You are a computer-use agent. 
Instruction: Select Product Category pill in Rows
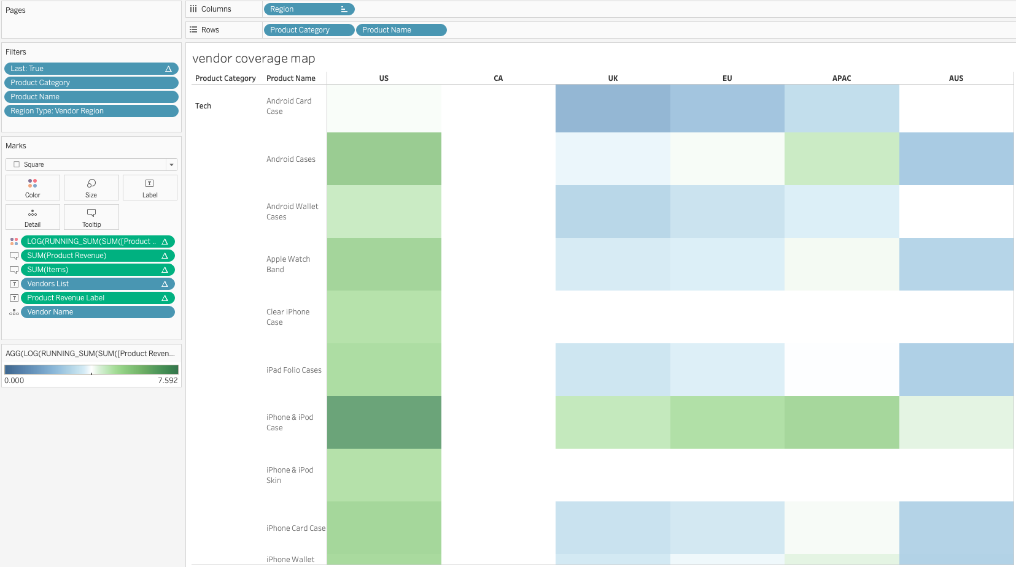pos(309,30)
